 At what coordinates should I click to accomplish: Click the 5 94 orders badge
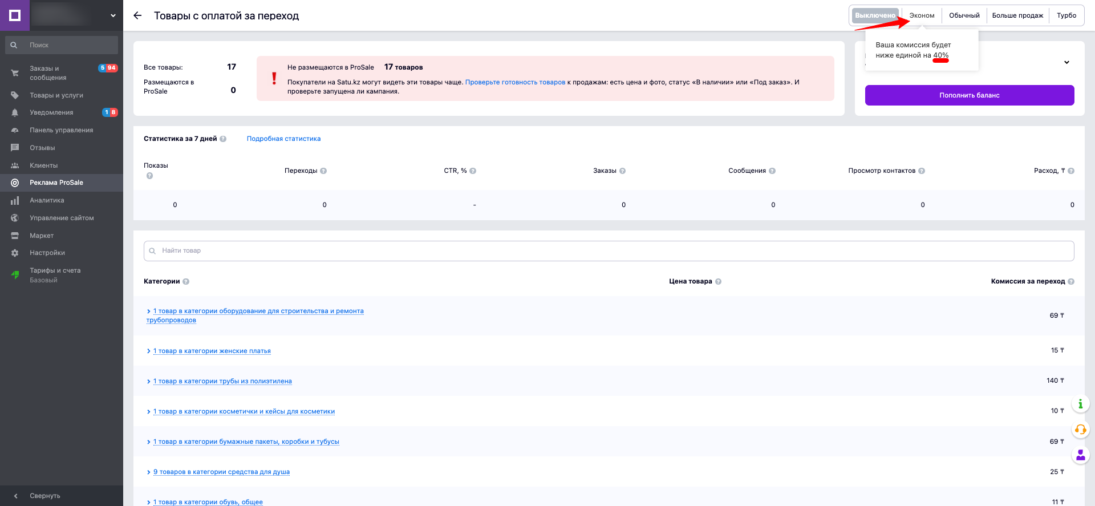coord(108,68)
